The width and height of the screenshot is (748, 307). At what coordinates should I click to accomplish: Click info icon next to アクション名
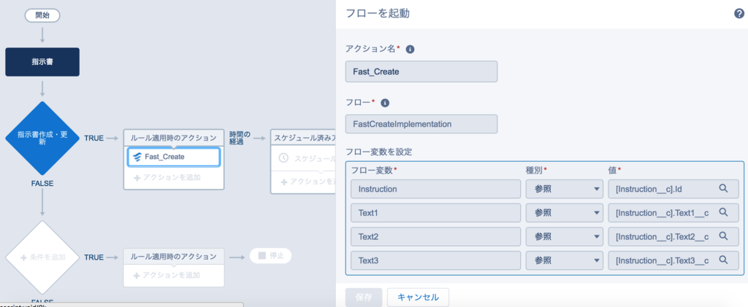(409, 49)
